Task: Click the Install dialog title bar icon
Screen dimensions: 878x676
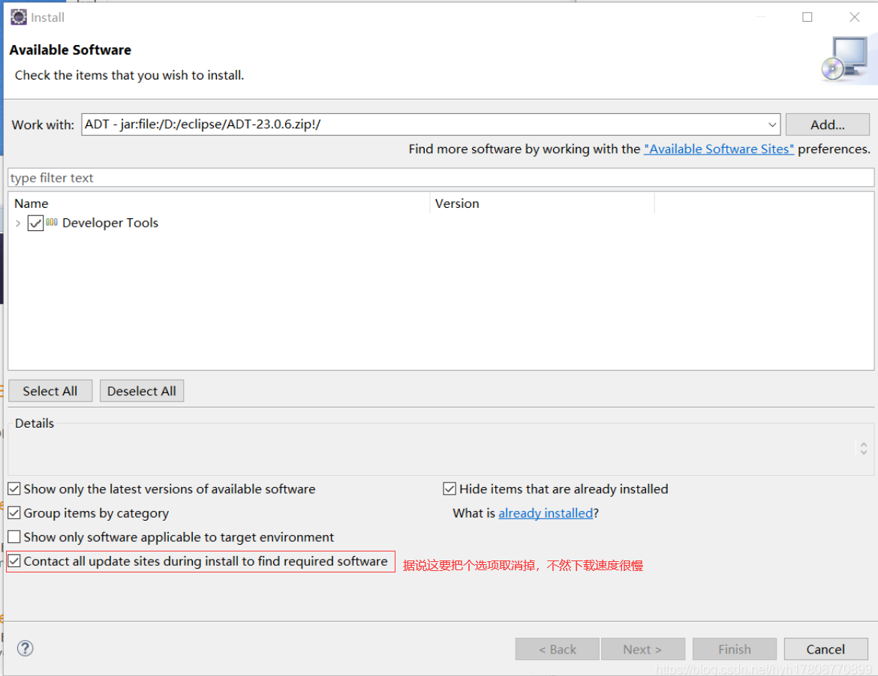Action: click(17, 17)
